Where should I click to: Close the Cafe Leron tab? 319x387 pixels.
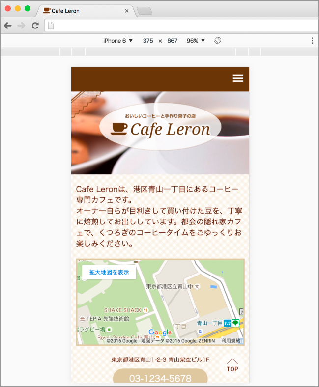(x=127, y=11)
